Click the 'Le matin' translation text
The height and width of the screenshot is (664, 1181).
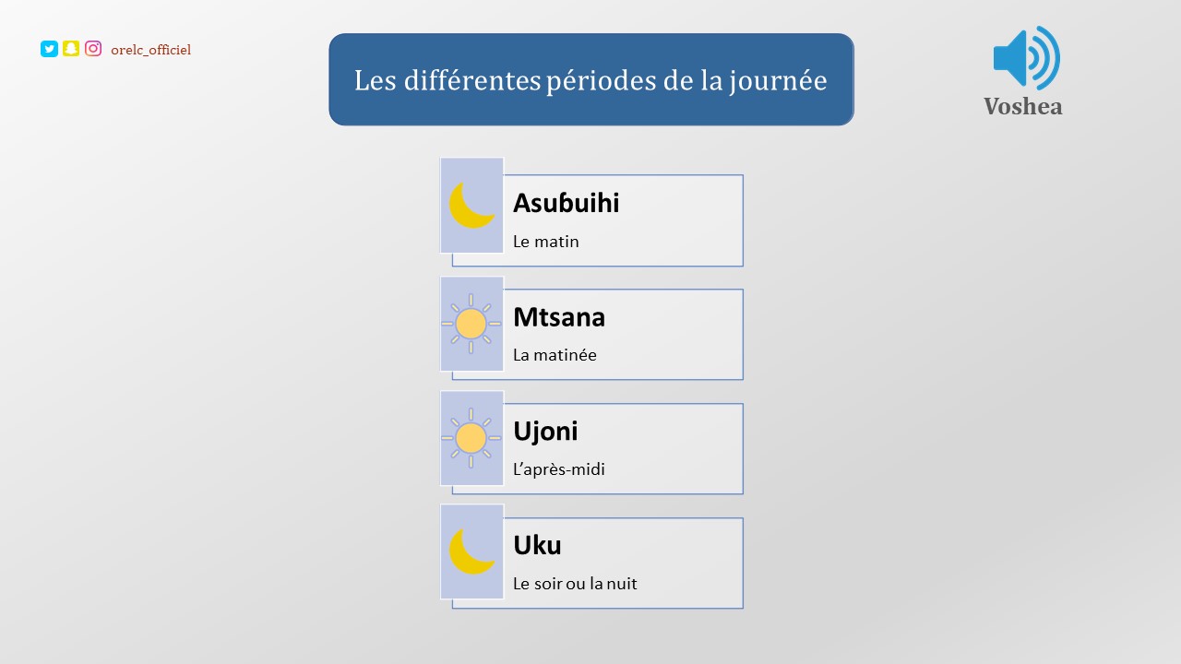[545, 242]
